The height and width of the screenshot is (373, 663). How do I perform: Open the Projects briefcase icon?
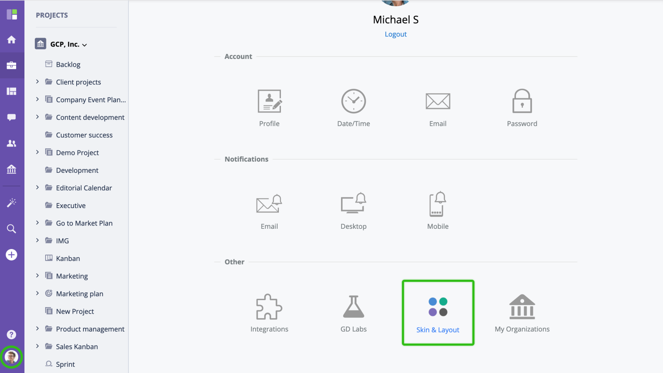[x=12, y=65]
